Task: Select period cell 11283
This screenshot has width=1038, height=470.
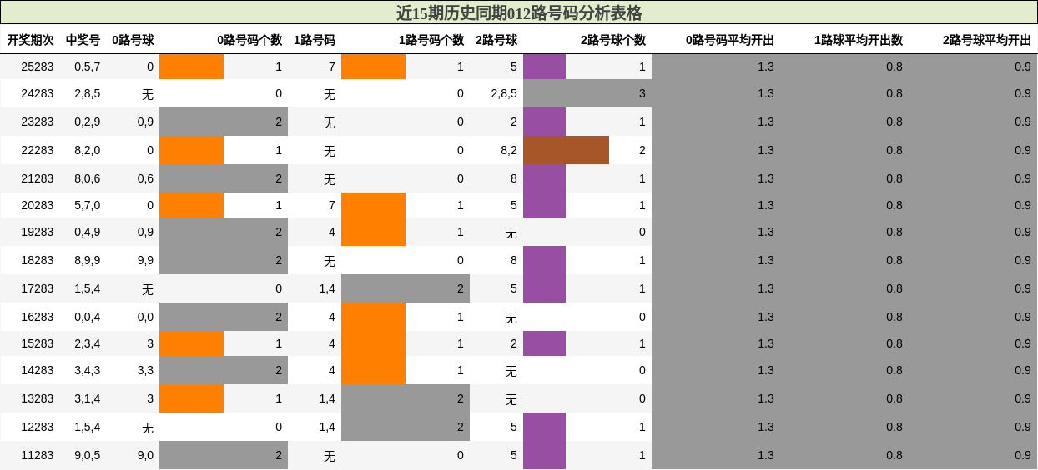Action: tap(38, 455)
